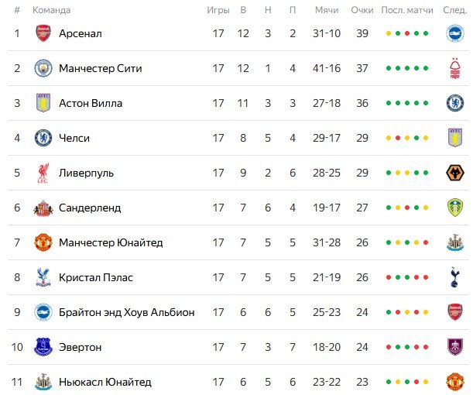Open Manchester City's next opponent Nottingham Forest crest
Screen dimensions: 473x395
coord(454,68)
